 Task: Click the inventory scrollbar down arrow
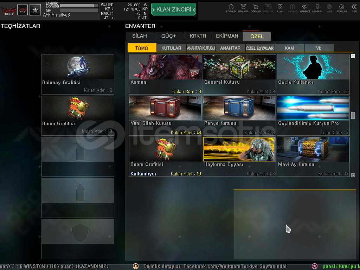[353, 175]
